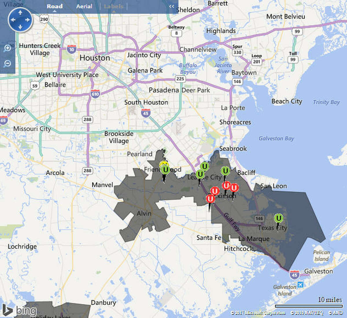Image resolution: width=347 pixels, height=318 pixels.
Task: Open the southernmost red U pin by Gulf Fwy
Action: click(x=210, y=199)
